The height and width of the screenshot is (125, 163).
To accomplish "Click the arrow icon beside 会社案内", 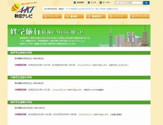I will (x=75, y=2).
